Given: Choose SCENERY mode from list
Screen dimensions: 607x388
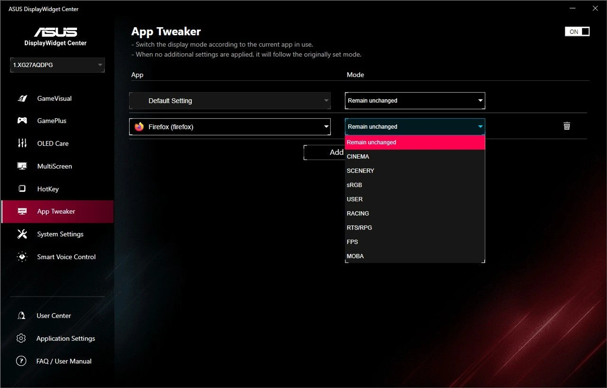Looking at the screenshot, I should (415, 171).
